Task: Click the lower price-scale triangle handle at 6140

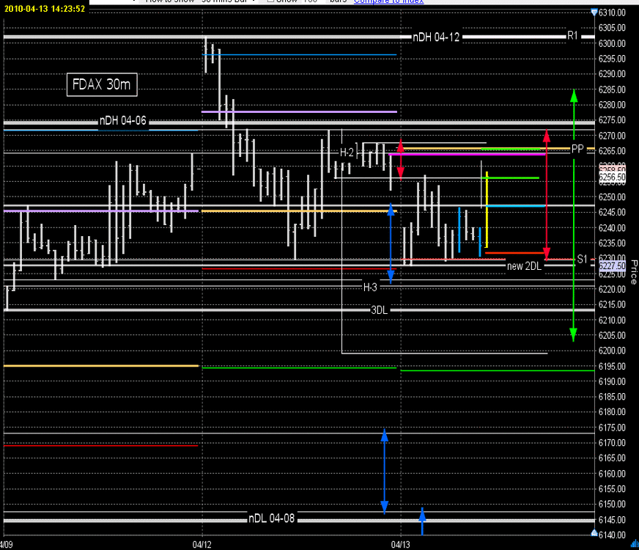Action: click(594, 533)
